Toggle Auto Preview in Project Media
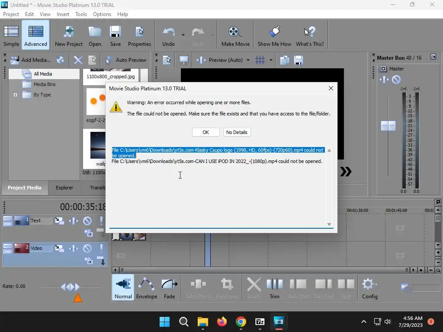This screenshot has width=443, height=332. [126, 60]
